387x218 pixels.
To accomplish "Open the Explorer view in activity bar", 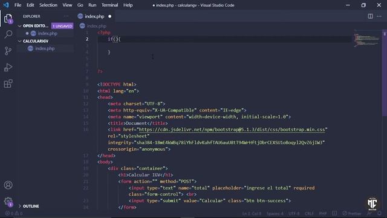I will pos(8,19).
